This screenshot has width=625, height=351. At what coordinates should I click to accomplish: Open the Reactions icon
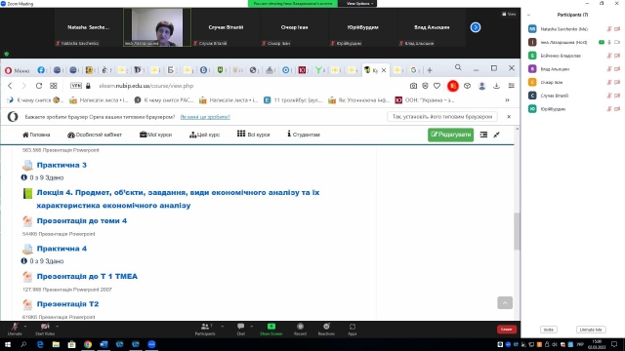point(326,327)
